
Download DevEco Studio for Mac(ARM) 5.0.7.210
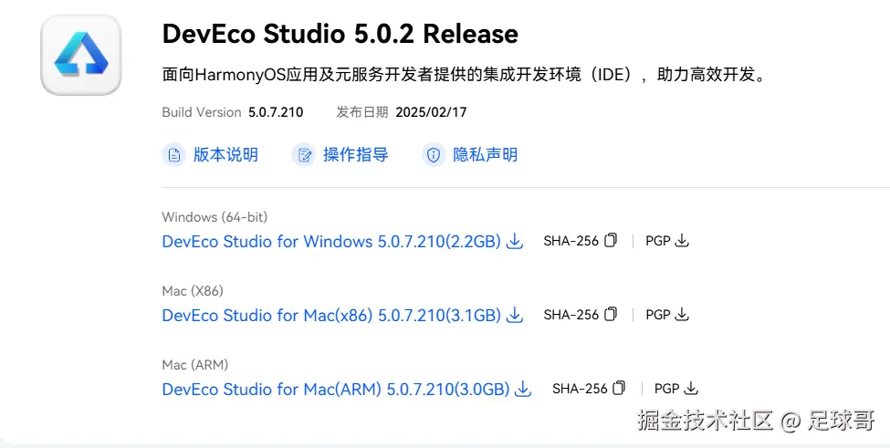(x=335, y=389)
